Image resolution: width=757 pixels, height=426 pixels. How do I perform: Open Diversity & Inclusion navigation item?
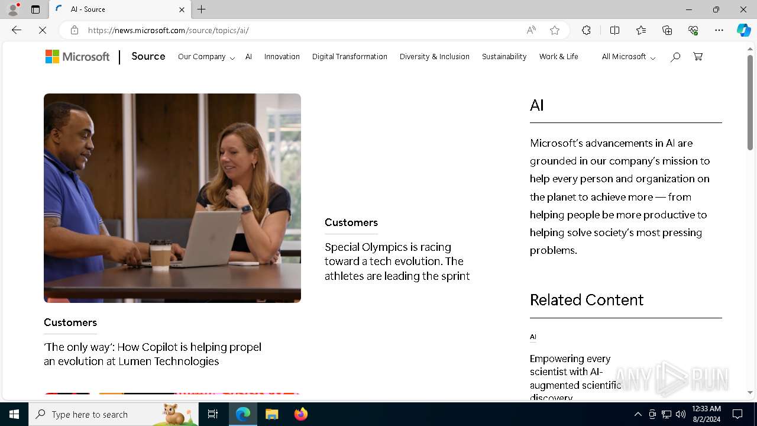435,57
